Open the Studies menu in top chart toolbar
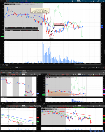The image size is (105, 132). pos(95,1)
